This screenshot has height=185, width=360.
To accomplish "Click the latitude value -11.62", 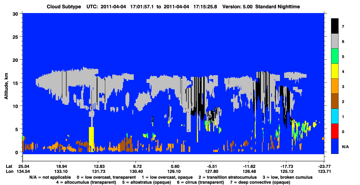I will [249, 166].
